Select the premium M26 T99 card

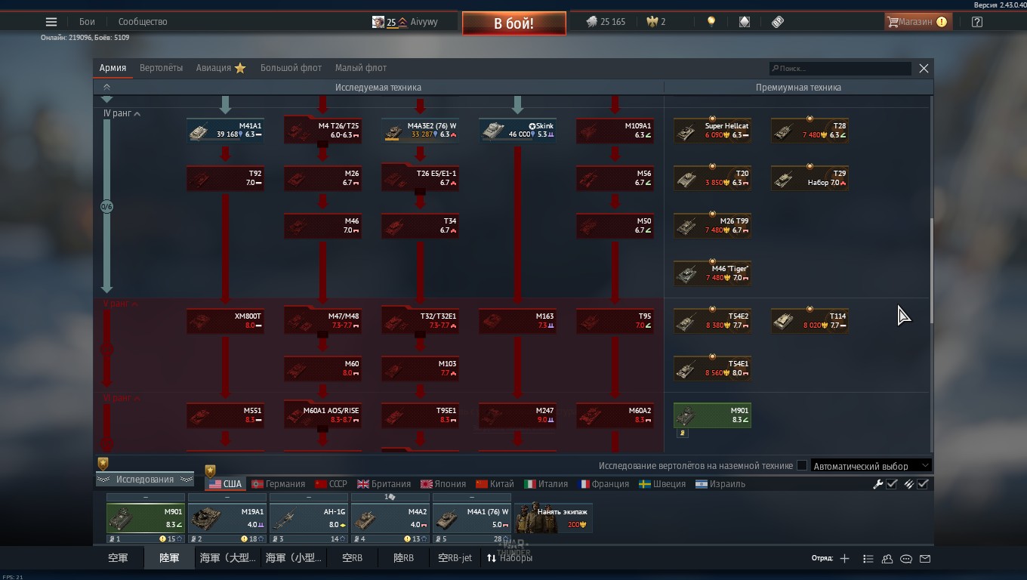pyautogui.click(x=712, y=226)
